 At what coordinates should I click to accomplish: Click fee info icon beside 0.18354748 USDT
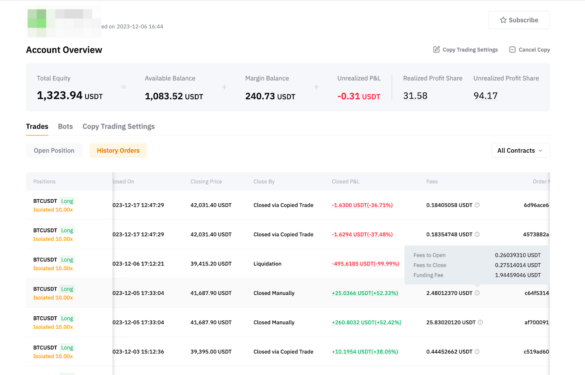477,234
